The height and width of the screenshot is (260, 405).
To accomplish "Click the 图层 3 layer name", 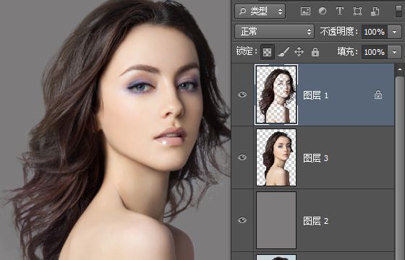I will [315, 158].
